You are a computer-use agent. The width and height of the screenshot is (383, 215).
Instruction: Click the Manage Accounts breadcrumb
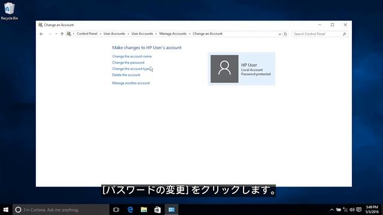pyautogui.click(x=173, y=33)
